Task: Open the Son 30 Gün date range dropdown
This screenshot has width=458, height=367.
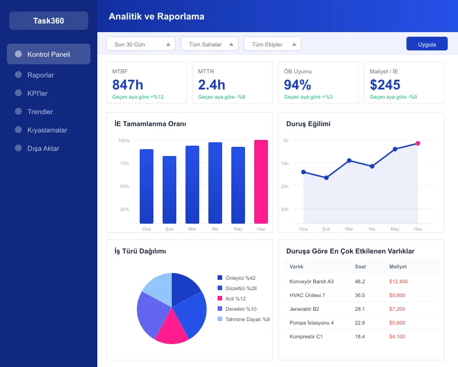Action: click(x=140, y=44)
